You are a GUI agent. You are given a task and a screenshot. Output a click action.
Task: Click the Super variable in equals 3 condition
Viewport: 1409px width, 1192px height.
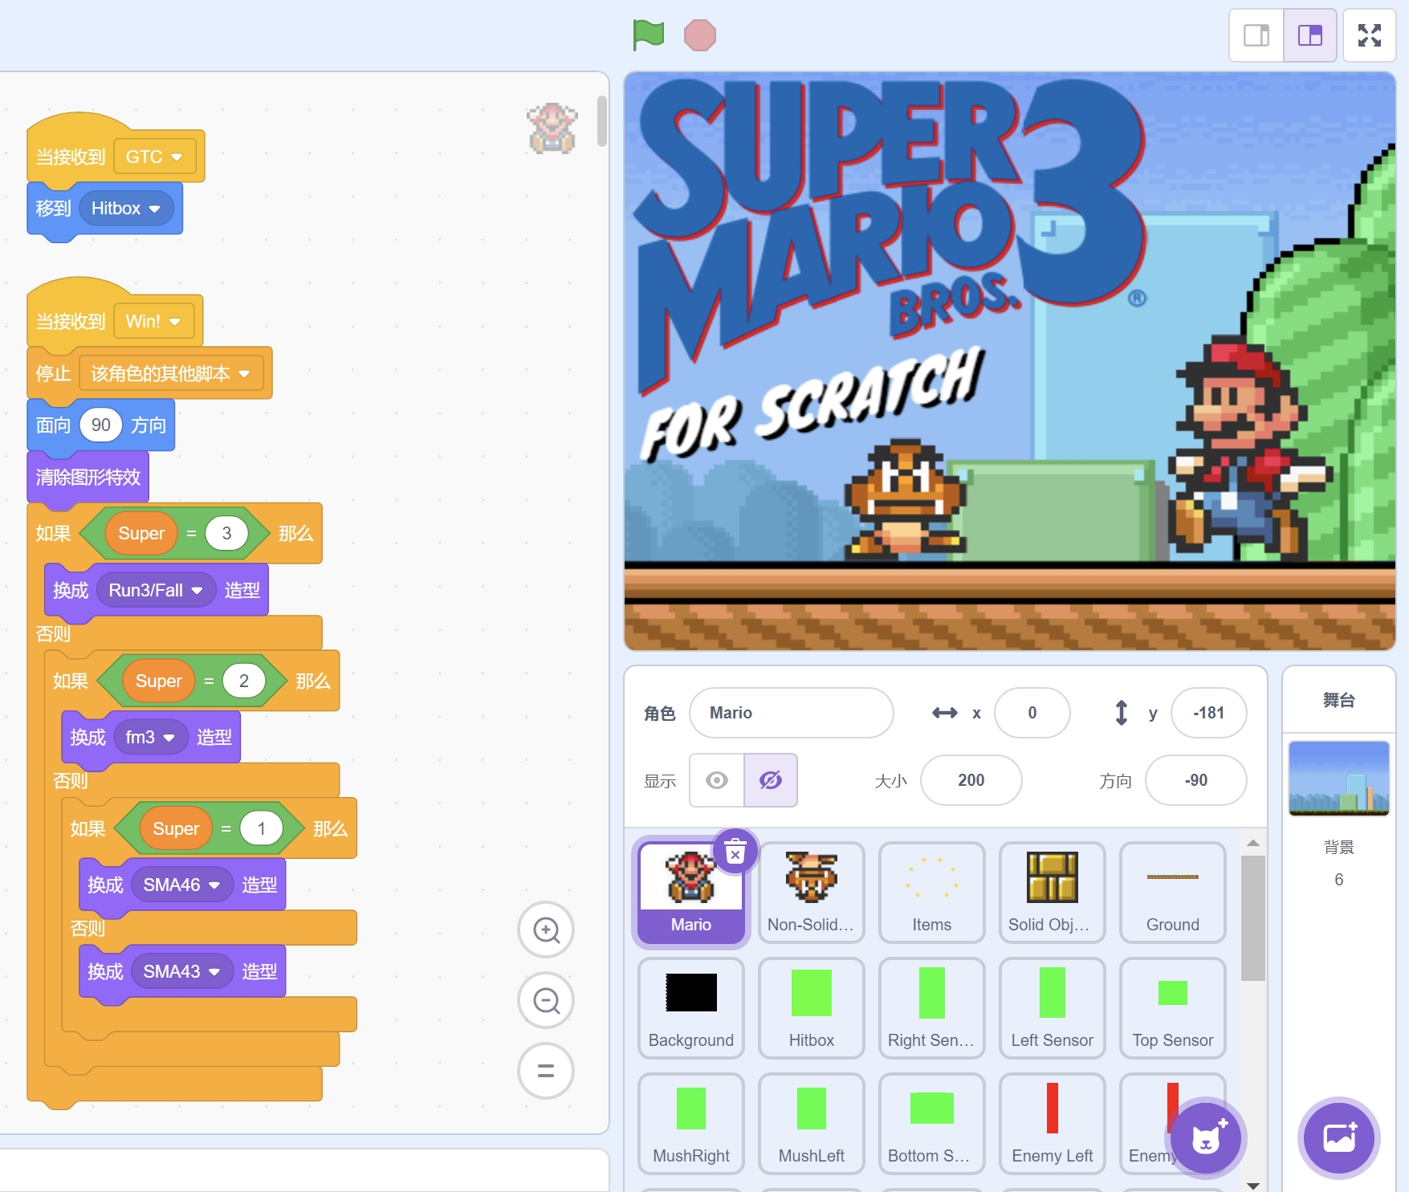(141, 533)
